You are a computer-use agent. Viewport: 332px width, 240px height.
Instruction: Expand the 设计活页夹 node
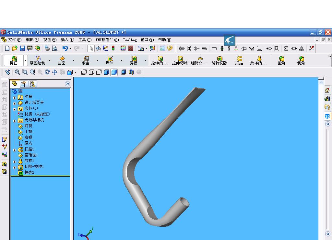14,104
